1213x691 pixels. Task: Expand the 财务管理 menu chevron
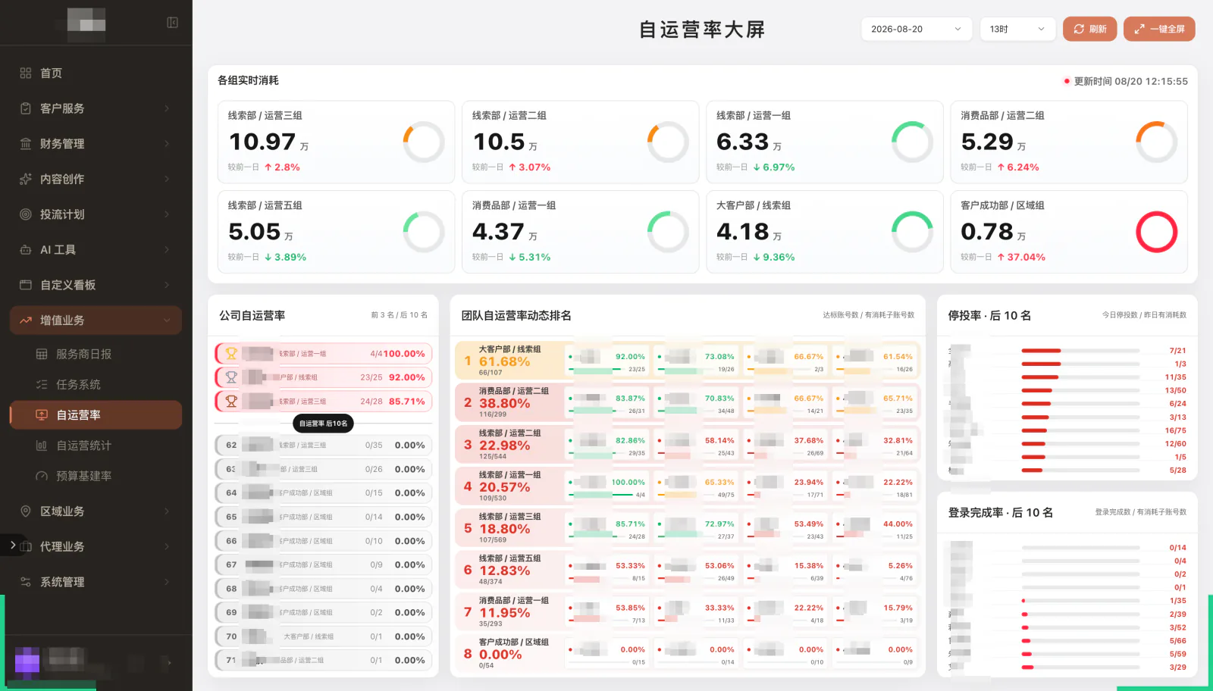[x=167, y=143]
